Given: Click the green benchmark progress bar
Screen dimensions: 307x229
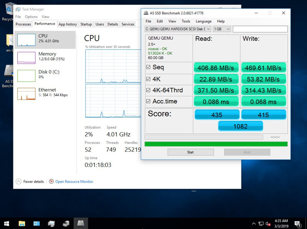Looking at the screenshot, I should 216,144.
